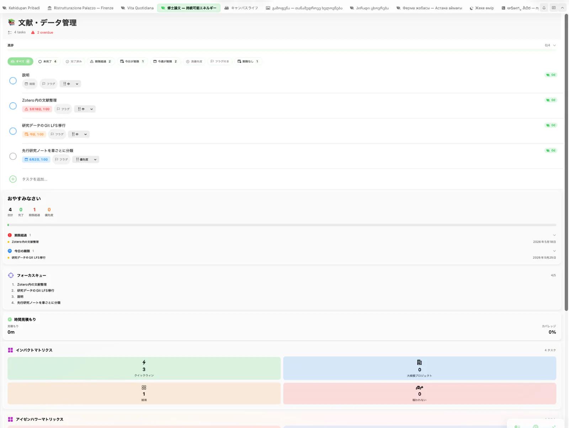The image size is (569, 428).
Task: Click the インパクトマトリクス grid icon
Action: pyautogui.click(x=10, y=350)
